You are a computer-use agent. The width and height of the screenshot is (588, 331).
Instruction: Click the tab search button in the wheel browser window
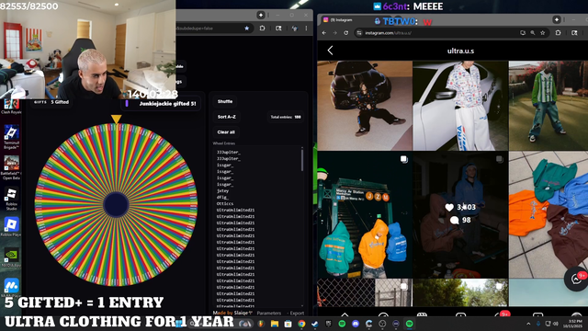(261, 15)
